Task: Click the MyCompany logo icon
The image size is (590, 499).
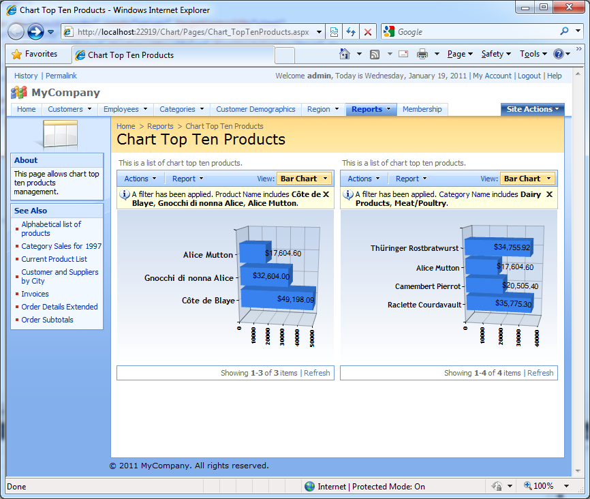Action: click(19, 92)
